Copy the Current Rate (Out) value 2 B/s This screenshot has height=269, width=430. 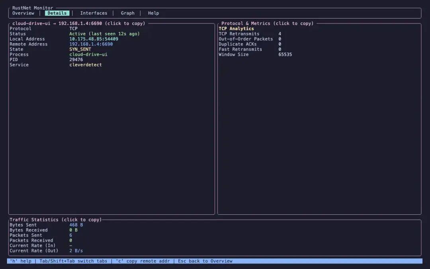(x=76, y=251)
